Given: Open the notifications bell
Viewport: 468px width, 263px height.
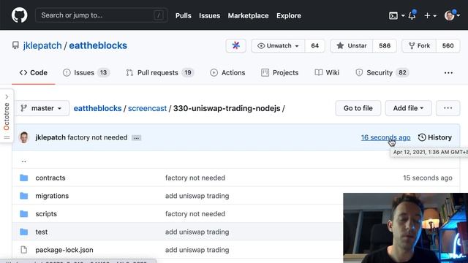Looking at the screenshot, I should click(x=412, y=15).
